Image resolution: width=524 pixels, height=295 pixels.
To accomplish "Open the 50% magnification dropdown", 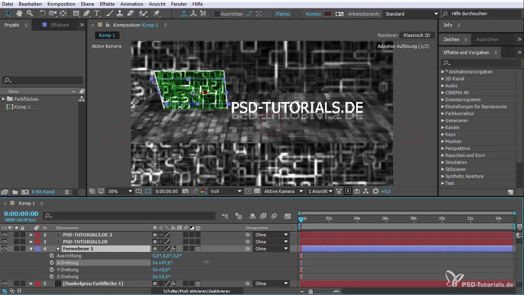I will tap(120, 191).
